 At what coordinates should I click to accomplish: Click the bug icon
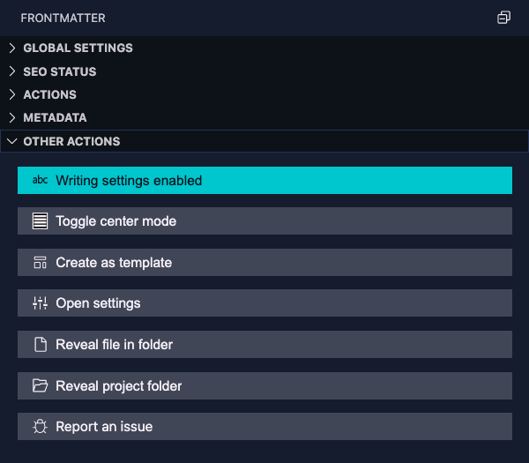[x=40, y=427]
